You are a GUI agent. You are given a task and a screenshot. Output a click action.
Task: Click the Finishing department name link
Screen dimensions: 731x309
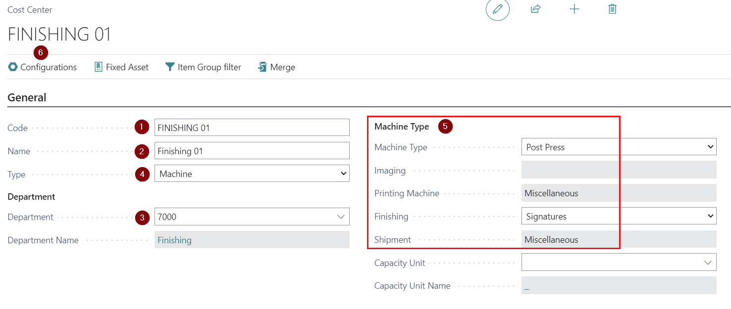click(x=174, y=240)
